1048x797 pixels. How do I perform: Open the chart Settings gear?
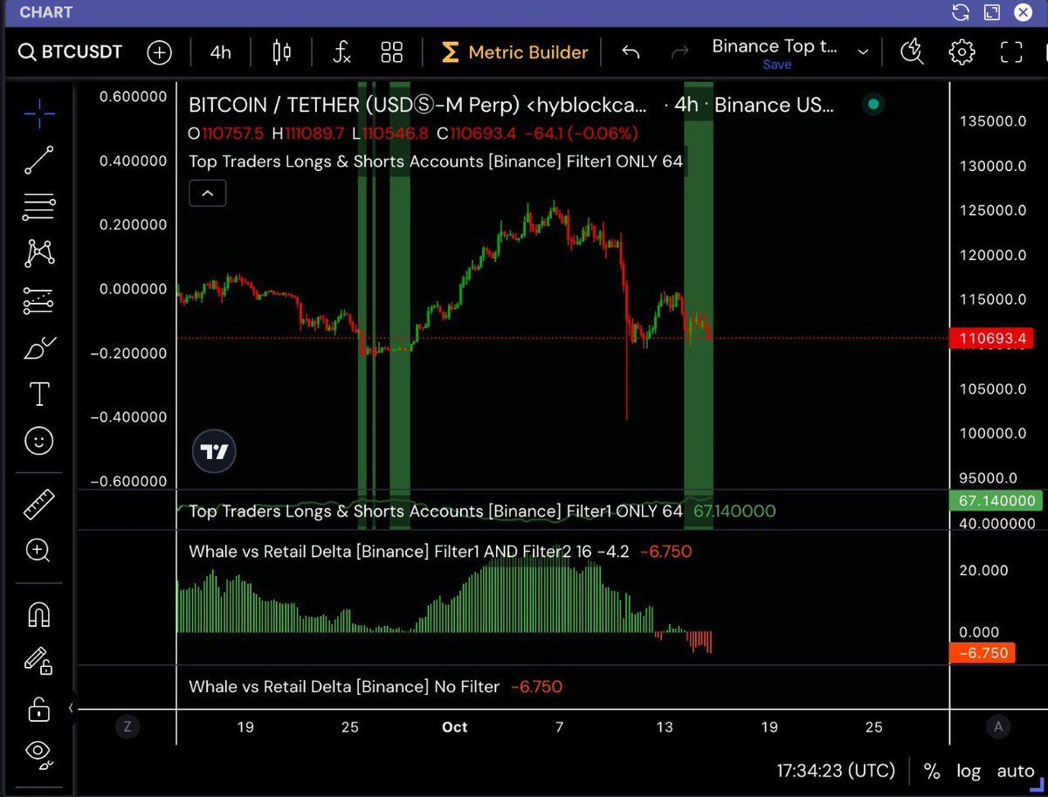click(962, 52)
